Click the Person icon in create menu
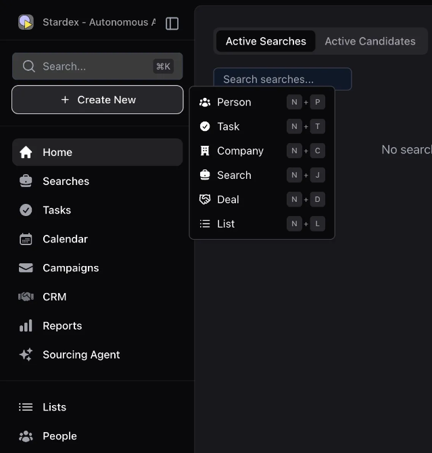Viewport: 432px width, 453px height. point(205,102)
